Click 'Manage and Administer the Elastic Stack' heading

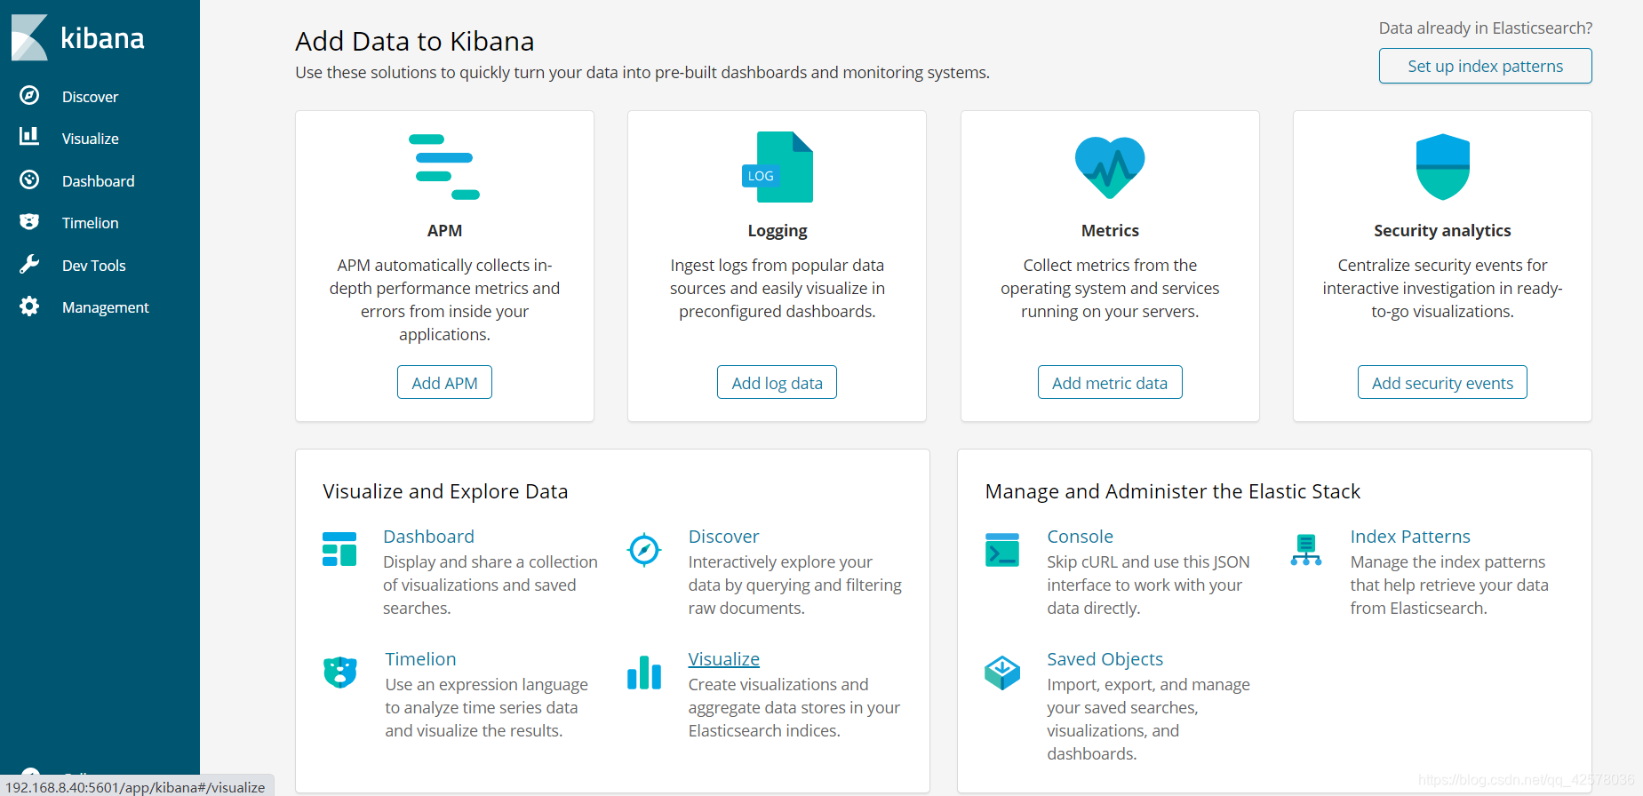(x=1173, y=491)
